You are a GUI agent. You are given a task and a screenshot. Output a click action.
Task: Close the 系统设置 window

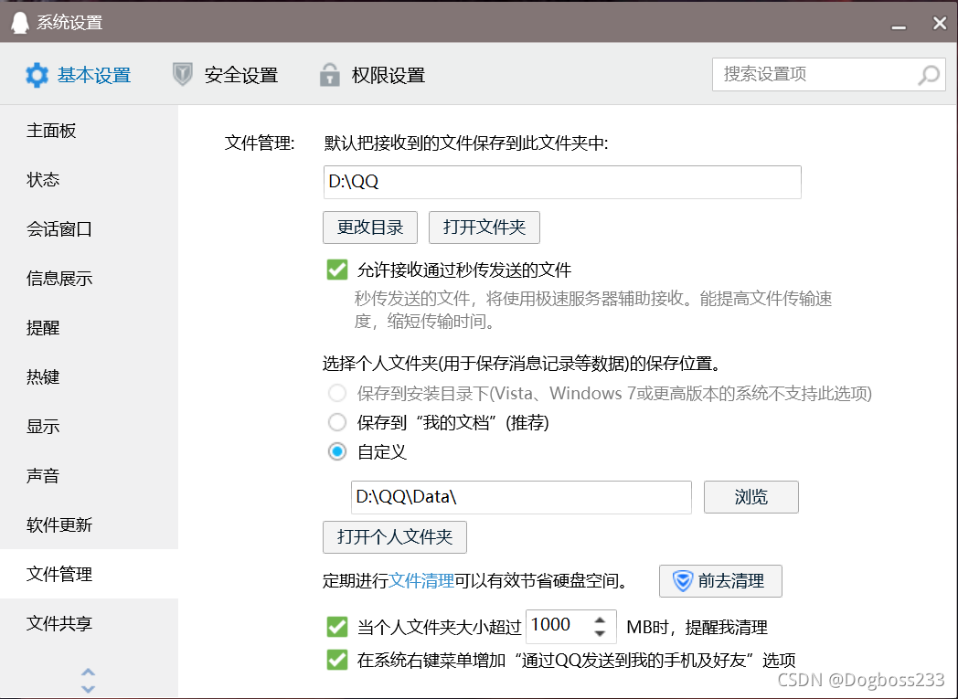coord(939,23)
